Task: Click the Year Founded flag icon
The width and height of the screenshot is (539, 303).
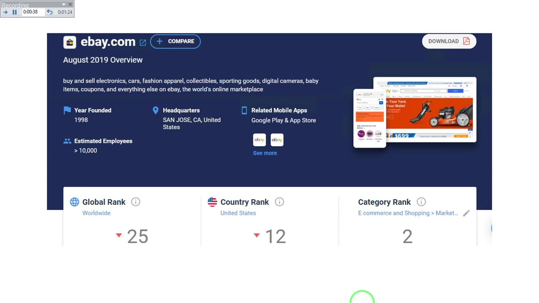Action: pos(67,110)
